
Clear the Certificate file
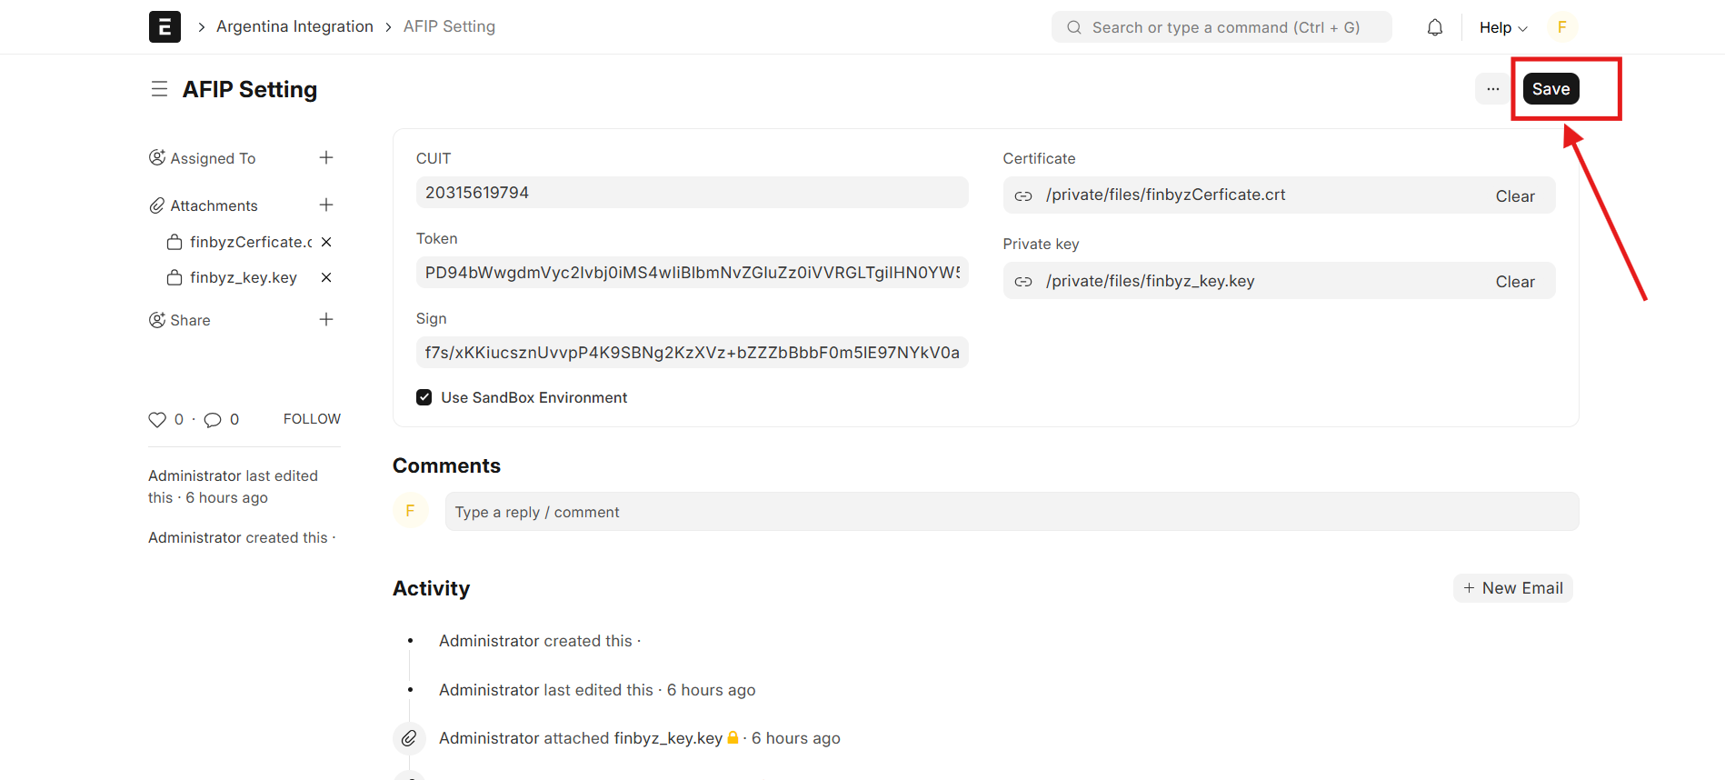(x=1515, y=196)
